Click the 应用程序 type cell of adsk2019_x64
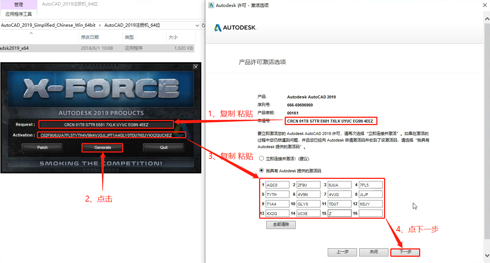This screenshot has height=263, width=490. 134,48
